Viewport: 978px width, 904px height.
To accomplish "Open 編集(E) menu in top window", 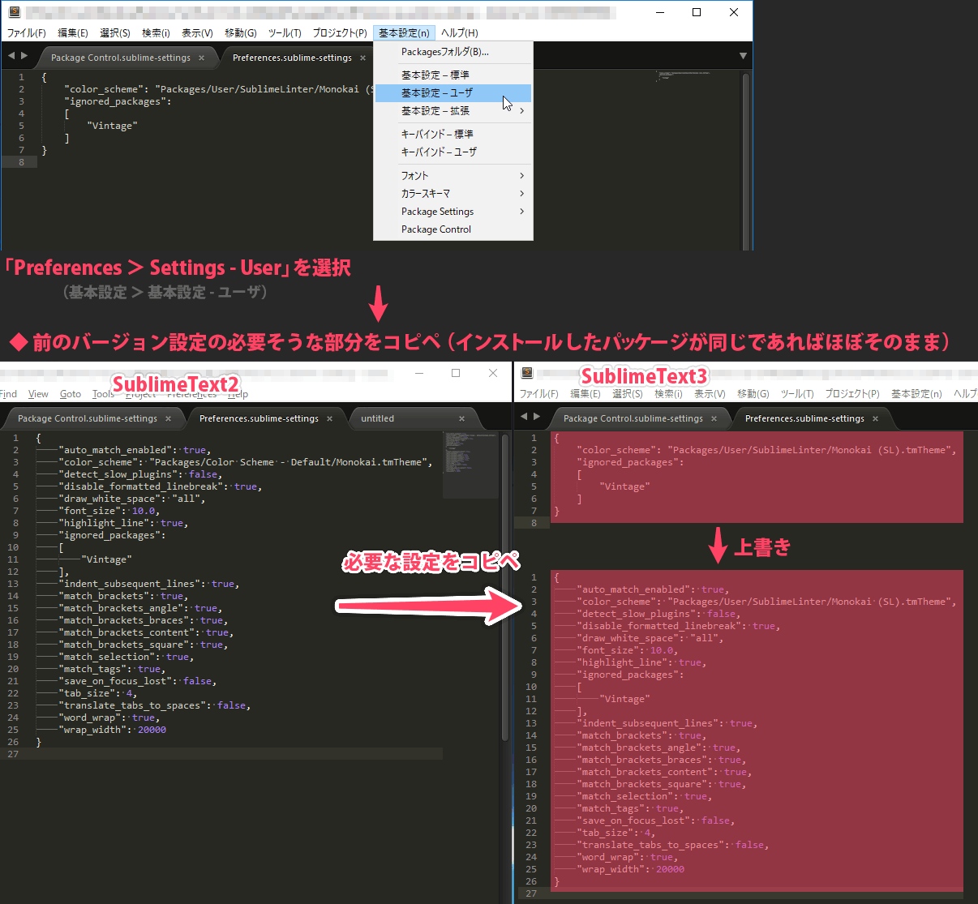I will point(73,33).
